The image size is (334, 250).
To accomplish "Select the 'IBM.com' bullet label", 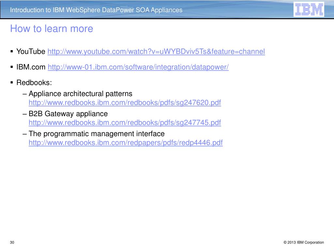I will 31,67.
